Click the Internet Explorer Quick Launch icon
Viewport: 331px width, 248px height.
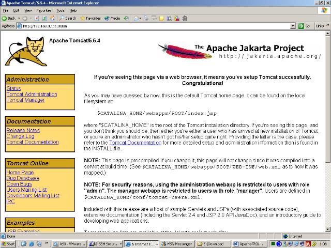(x=31, y=244)
